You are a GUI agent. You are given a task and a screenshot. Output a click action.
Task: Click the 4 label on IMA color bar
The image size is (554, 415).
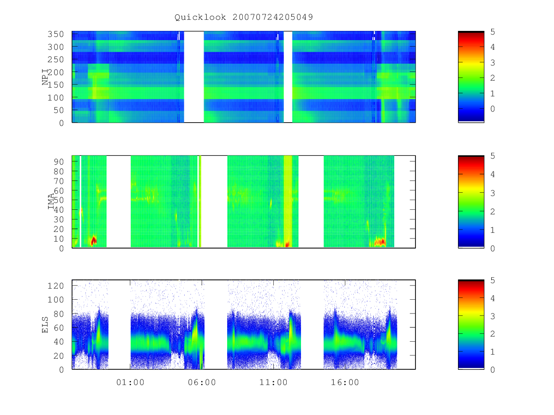(x=493, y=174)
